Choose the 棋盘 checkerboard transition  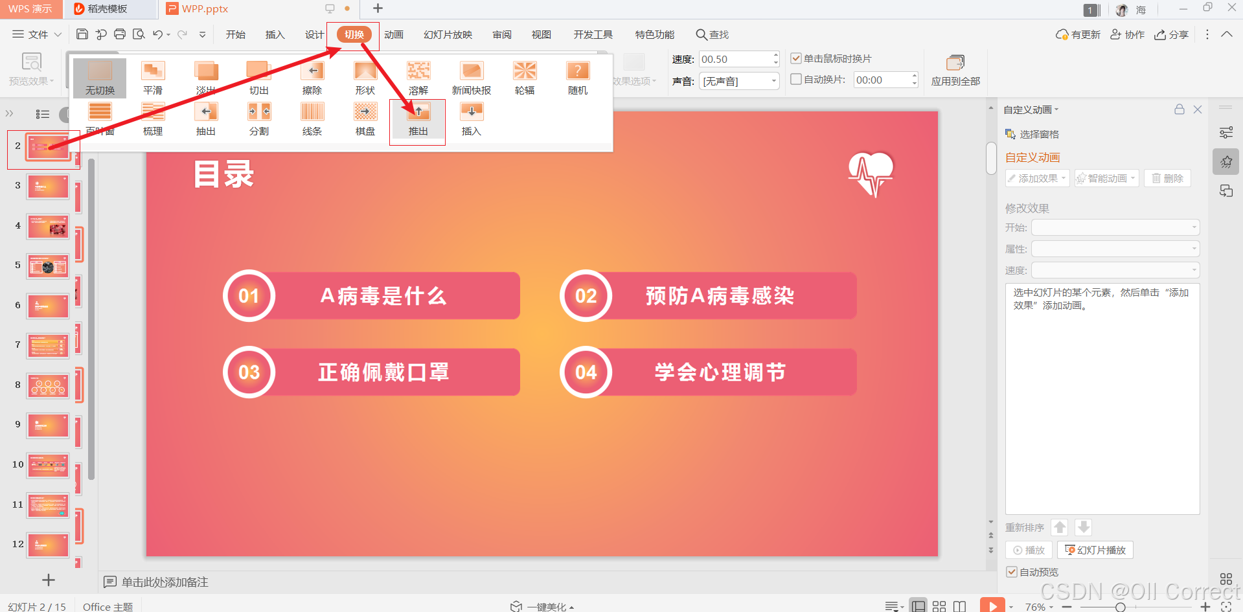pos(365,119)
